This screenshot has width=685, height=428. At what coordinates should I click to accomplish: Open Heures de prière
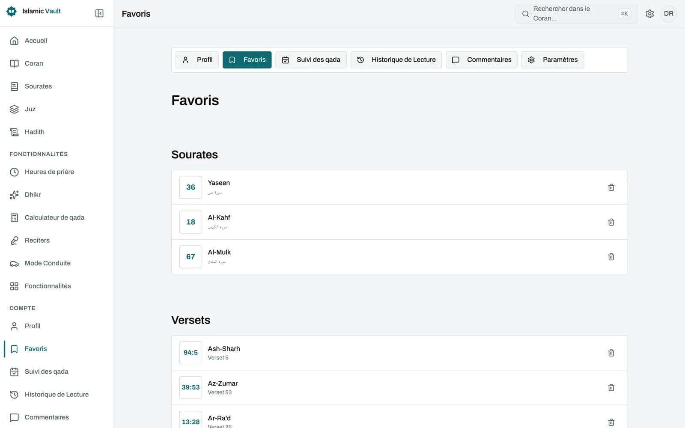57,172
